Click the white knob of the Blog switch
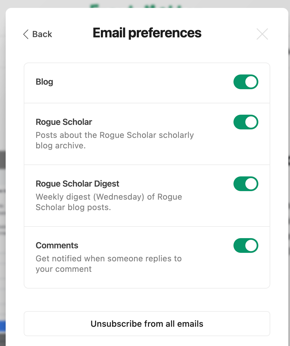 coord(251,82)
